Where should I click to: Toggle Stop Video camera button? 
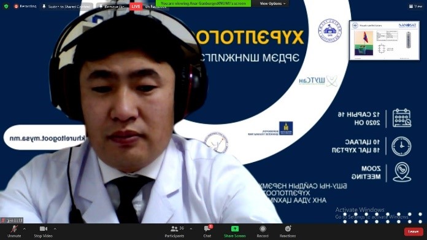[43, 231]
